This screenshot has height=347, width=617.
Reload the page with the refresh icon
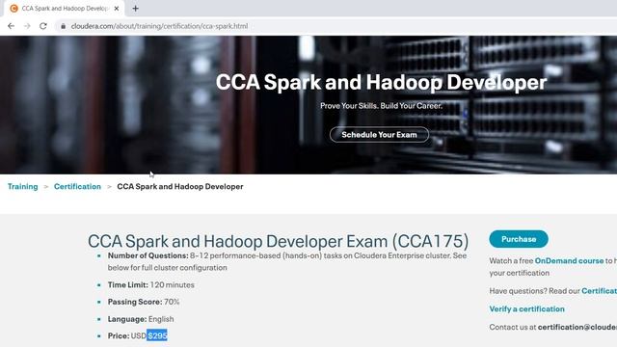pos(43,26)
